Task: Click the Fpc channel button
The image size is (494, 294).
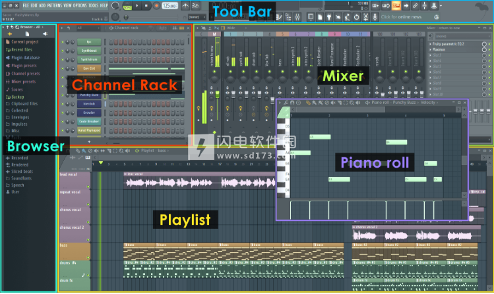Action: tap(89, 42)
